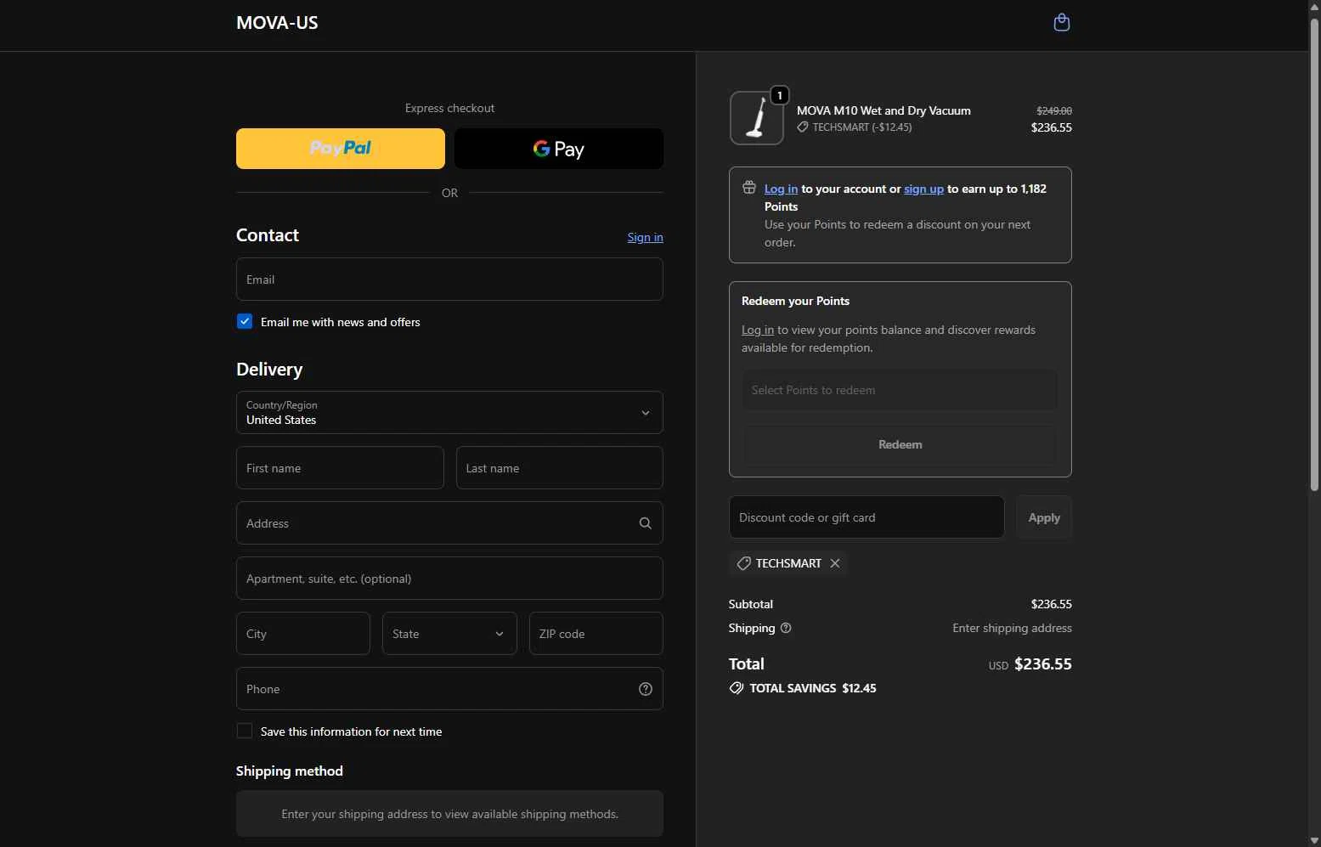Click Sign in link next to Contact
This screenshot has width=1321, height=847.
(x=646, y=237)
